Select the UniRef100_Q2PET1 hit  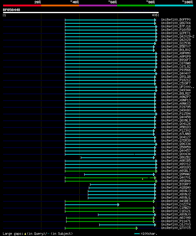(x=176, y=33)
